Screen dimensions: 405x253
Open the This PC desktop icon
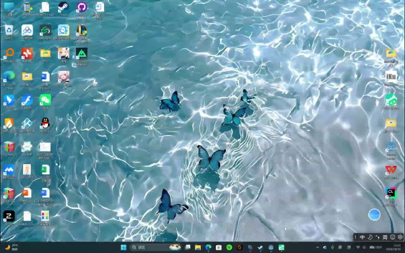(9, 7)
